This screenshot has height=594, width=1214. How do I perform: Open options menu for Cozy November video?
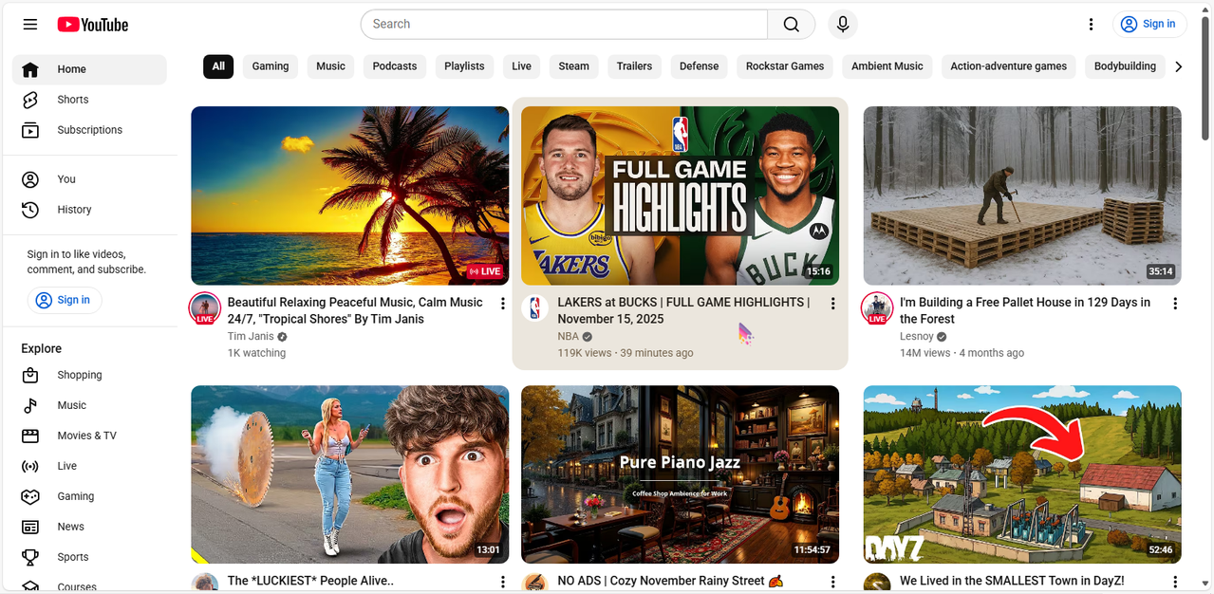pos(832,582)
